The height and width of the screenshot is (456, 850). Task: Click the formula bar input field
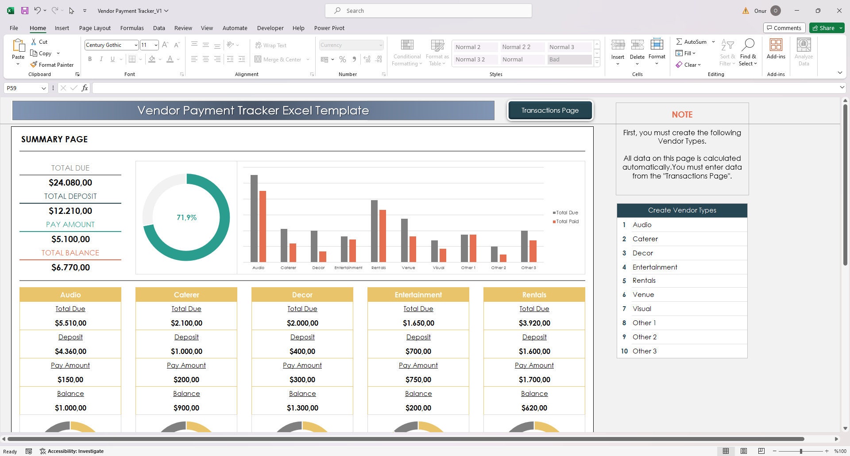click(465, 88)
